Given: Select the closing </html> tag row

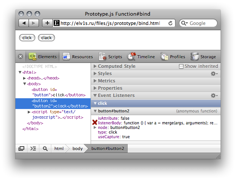Looking at the screenshot, I should pos(30,129).
